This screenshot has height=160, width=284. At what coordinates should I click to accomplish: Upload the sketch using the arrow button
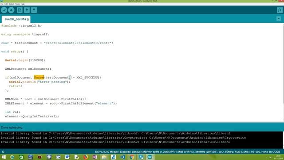pyautogui.click(x=11, y=10)
